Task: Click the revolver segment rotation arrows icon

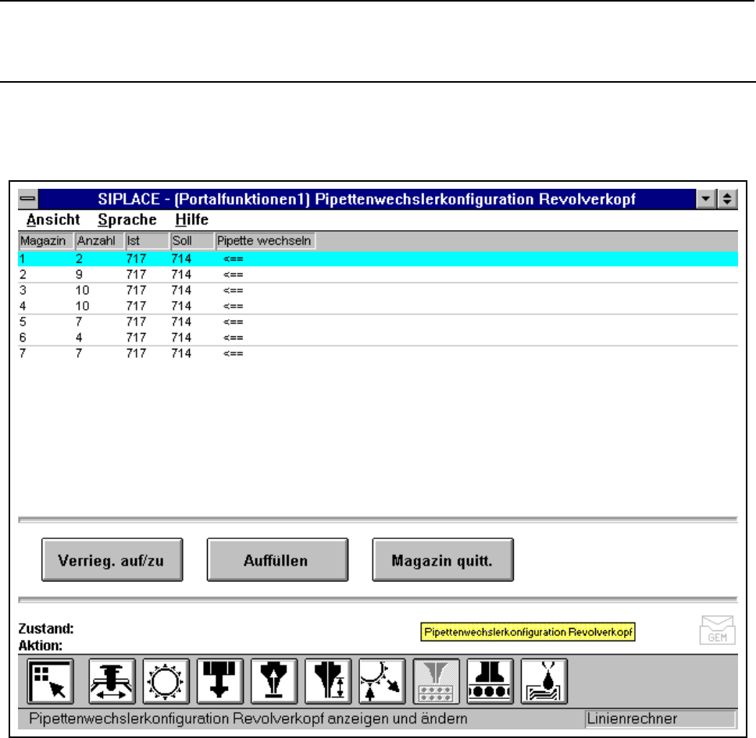Action: (383, 679)
